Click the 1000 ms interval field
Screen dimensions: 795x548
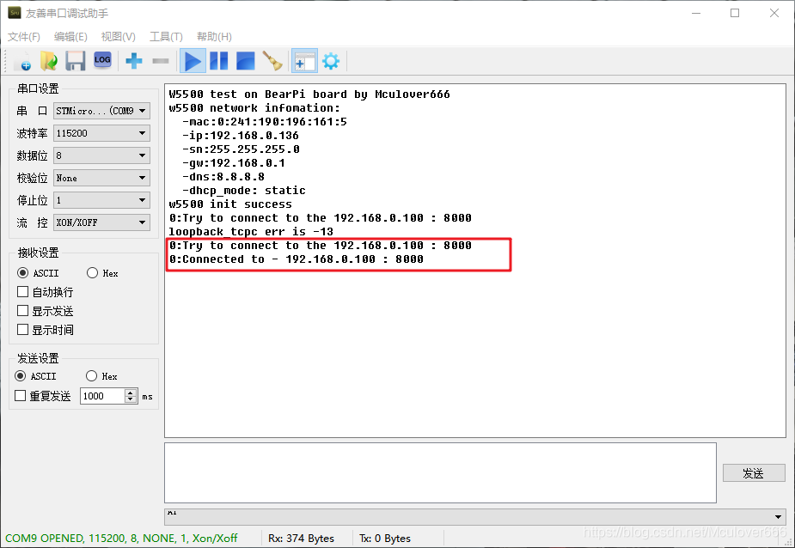click(x=103, y=396)
